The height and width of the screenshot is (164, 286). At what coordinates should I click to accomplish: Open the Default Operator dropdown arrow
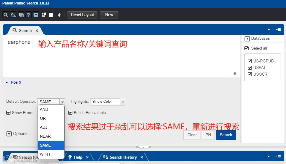pyautogui.click(x=62, y=102)
